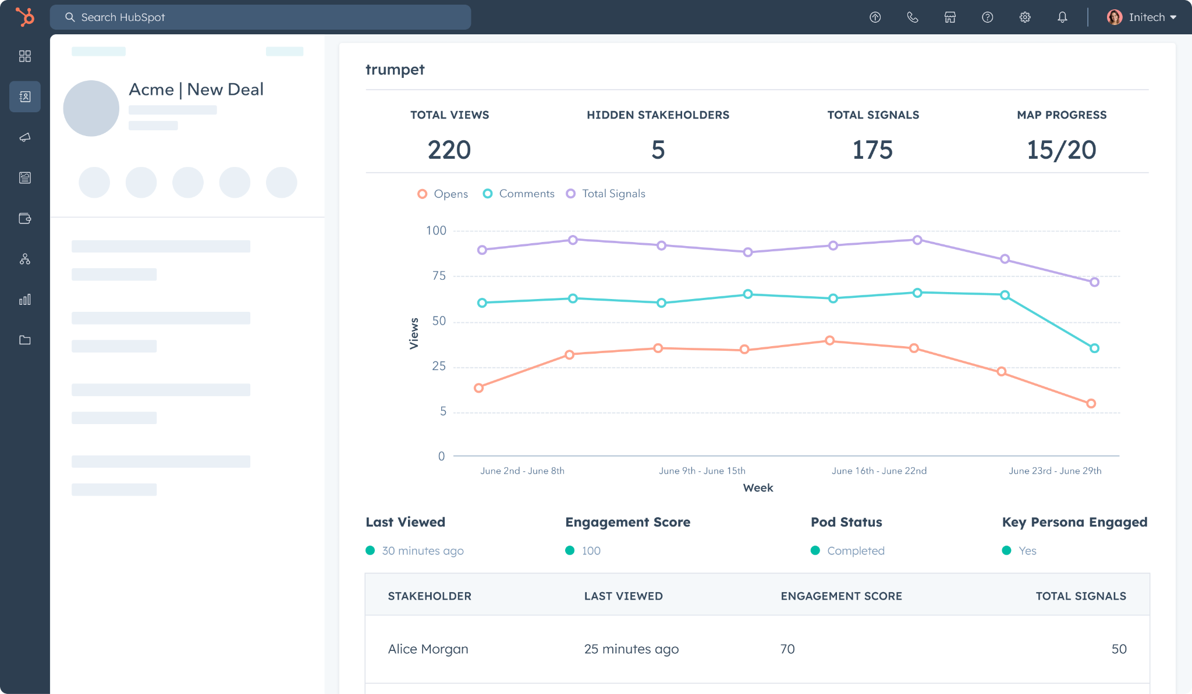This screenshot has height=694, width=1192.
Task: Sort by the LAST VIEWED column header
Action: coord(623,596)
